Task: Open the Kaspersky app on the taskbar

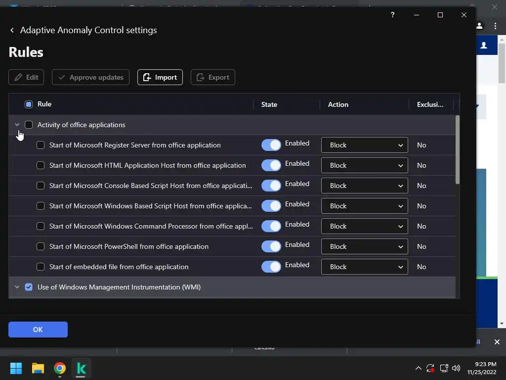Action: click(82, 368)
